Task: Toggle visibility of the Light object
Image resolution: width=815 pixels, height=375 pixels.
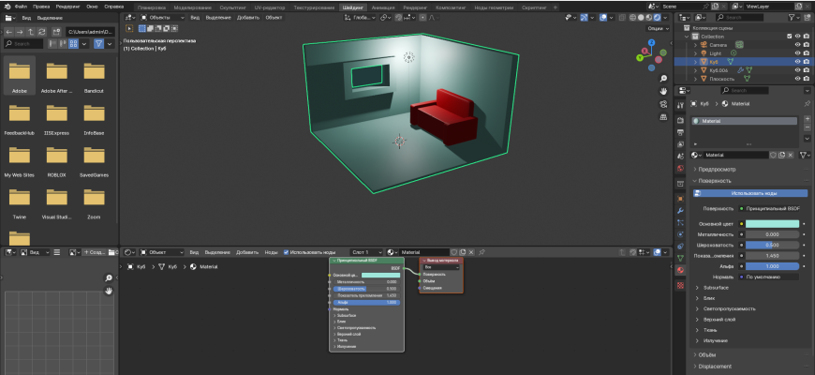Action: (797, 53)
